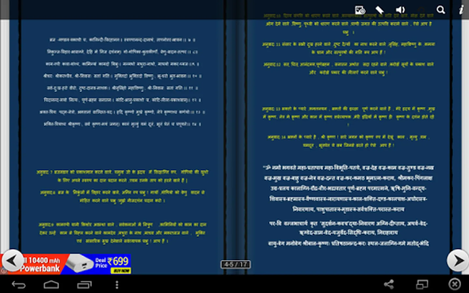This screenshot has height=293, width=469.
Task: Tap the circled X close icon
Action: click(455, 285)
